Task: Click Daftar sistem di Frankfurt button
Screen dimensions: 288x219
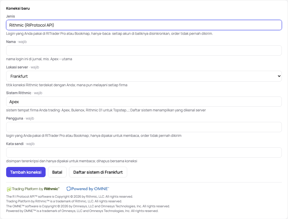Action: pos(98,172)
